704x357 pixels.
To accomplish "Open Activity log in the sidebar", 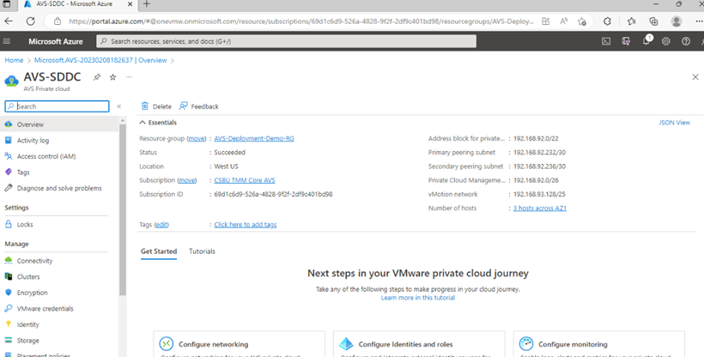I will (x=33, y=140).
